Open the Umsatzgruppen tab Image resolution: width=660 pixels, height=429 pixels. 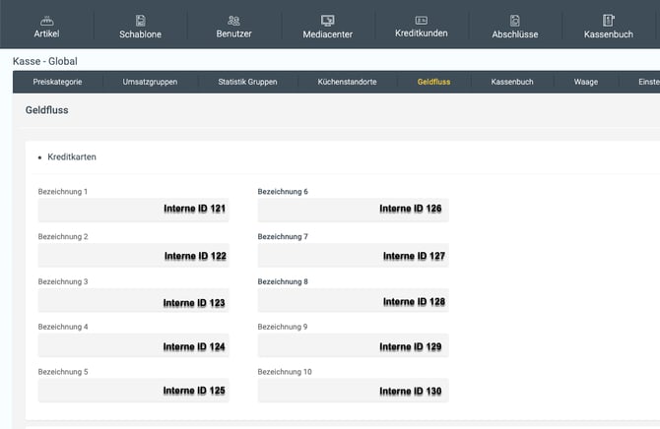click(150, 82)
